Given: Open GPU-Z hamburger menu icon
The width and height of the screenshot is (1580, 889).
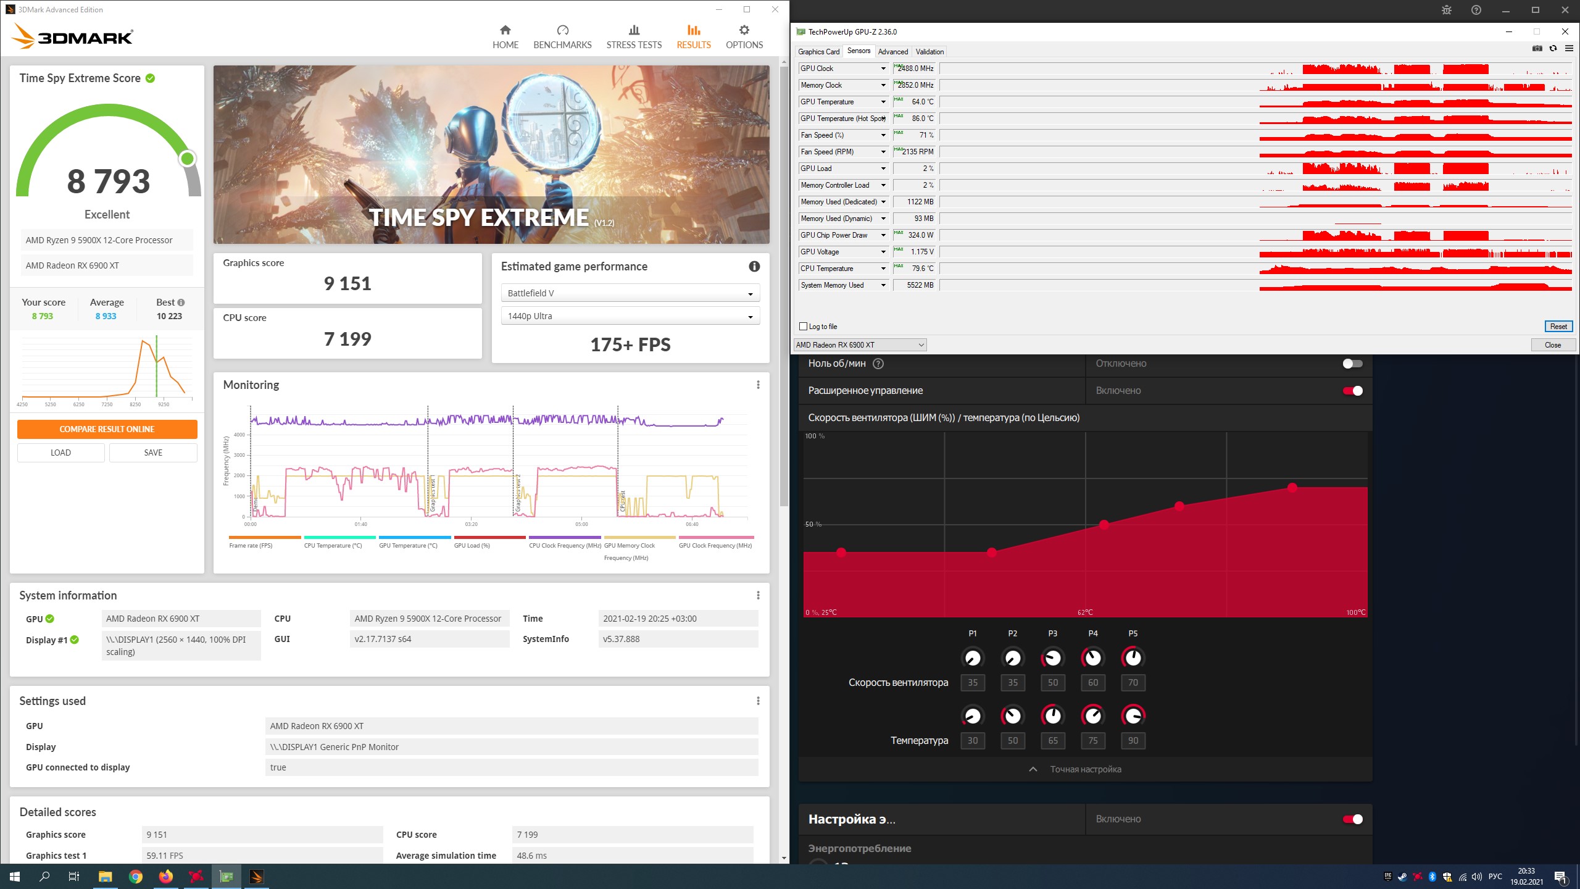Looking at the screenshot, I should (x=1568, y=49).
